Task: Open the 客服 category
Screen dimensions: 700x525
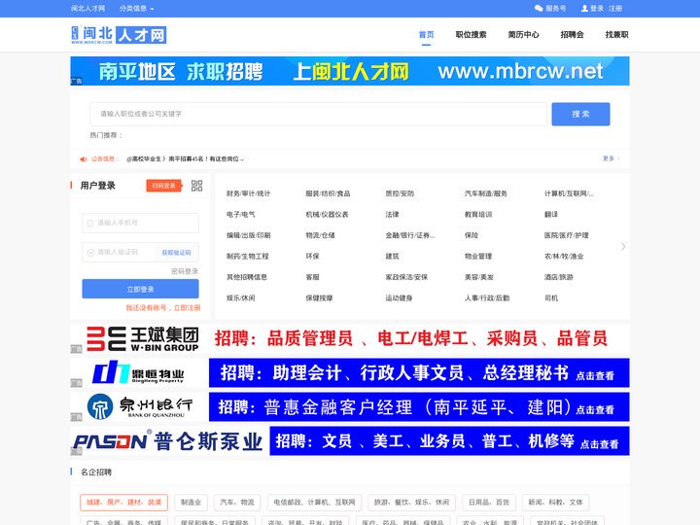Action: point(312,277)
